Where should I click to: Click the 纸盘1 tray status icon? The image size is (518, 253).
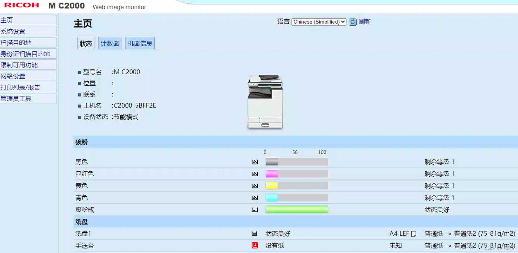pyautogui.click(x=254, y=234)
